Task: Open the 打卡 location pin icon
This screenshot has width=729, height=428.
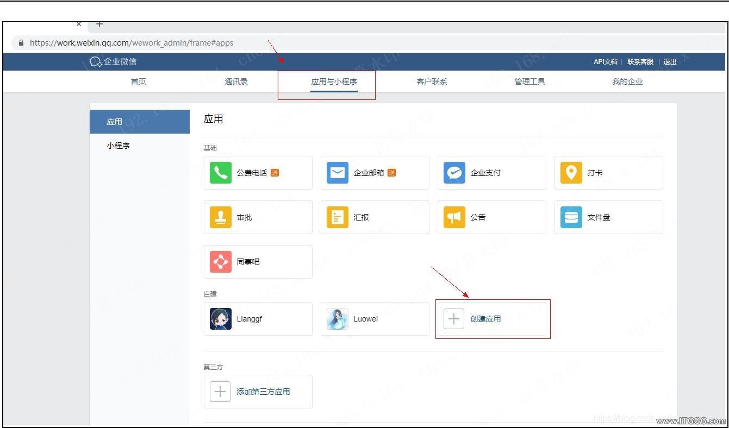Action: (x=571, y=173)
